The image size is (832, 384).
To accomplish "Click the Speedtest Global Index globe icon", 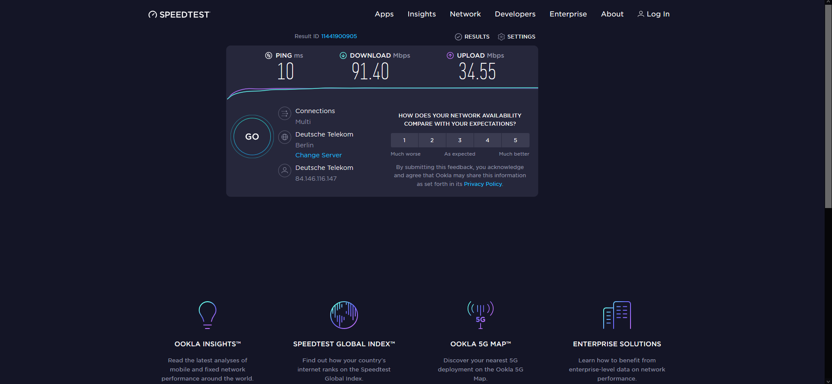I will click(x=344, y=315).
